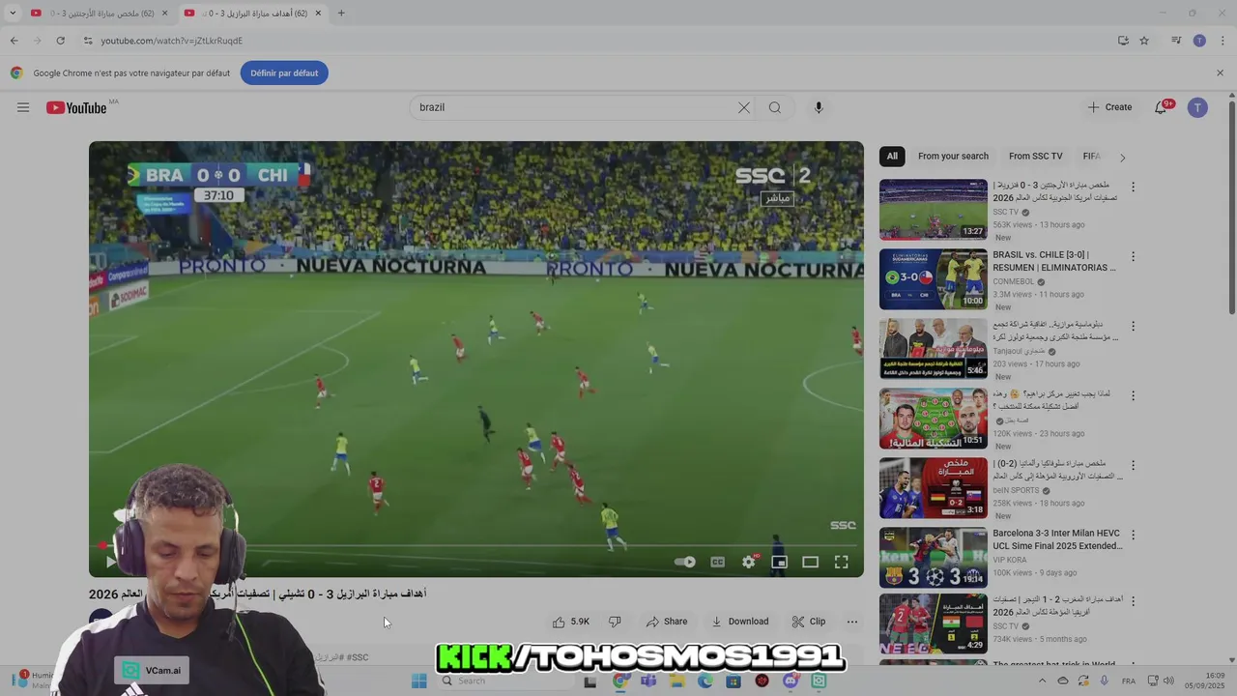Open Barcelona 3-3 Inter Milan video title
The height and width of the screenshot is (696, 1237).
[1057, 539]
